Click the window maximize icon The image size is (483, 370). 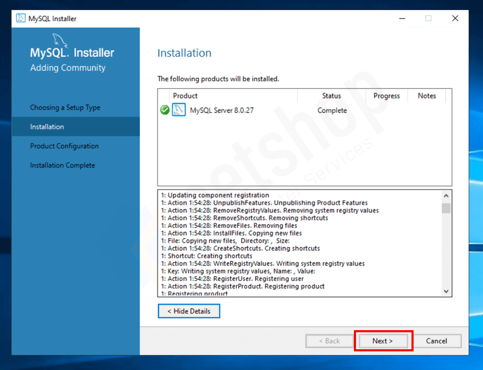[428, 18]
